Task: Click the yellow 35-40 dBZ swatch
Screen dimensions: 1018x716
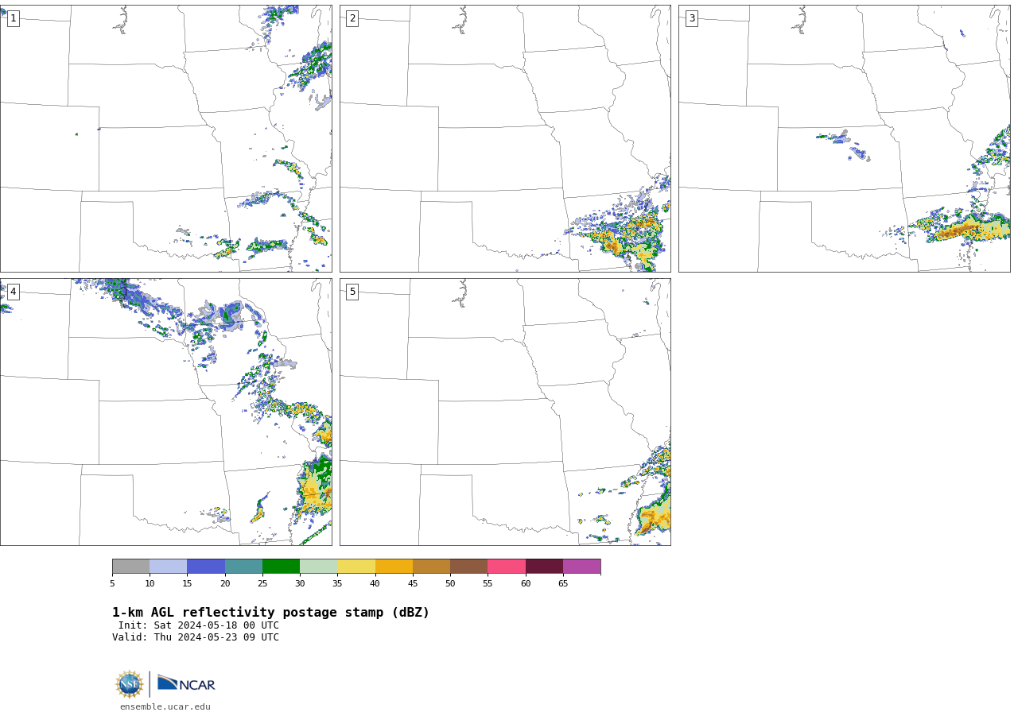Action: 356,566
